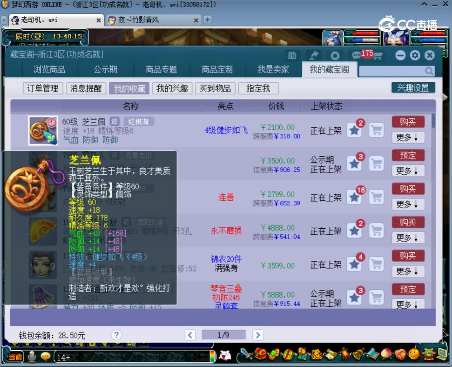Viewport: 452px width, 367px height.
Task: Open the 助 help icon in header
Action: [x=292, y=55]
